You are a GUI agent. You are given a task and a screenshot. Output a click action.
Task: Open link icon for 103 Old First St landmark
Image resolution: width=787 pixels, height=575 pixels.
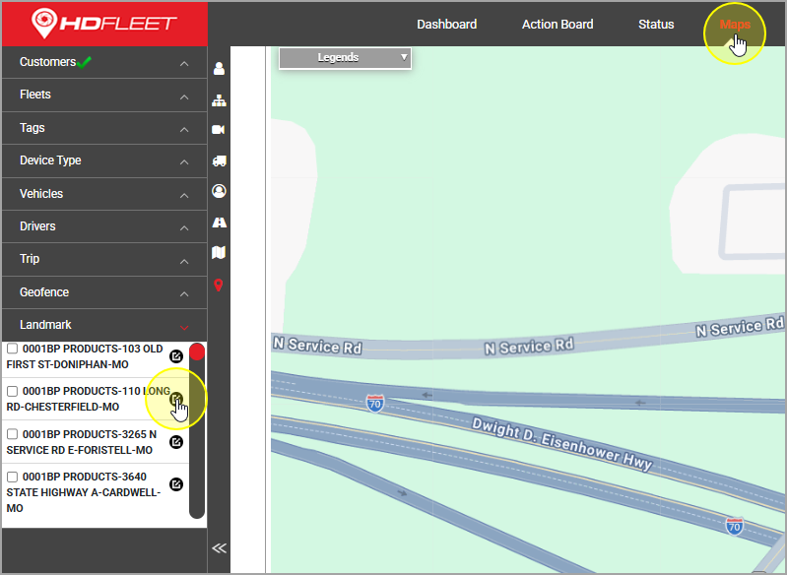(x=176, y=356)
